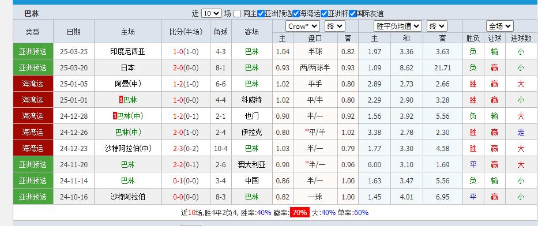Image resolution: width=538 pixels, height=226 pixels.
Task: Click score 2-0(0-0) for 日本 match
Action: 186,68
